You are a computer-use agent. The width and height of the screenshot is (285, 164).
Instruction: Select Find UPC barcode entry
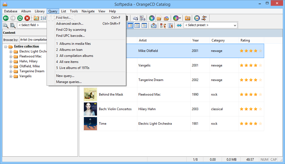(x=87, y=35)
